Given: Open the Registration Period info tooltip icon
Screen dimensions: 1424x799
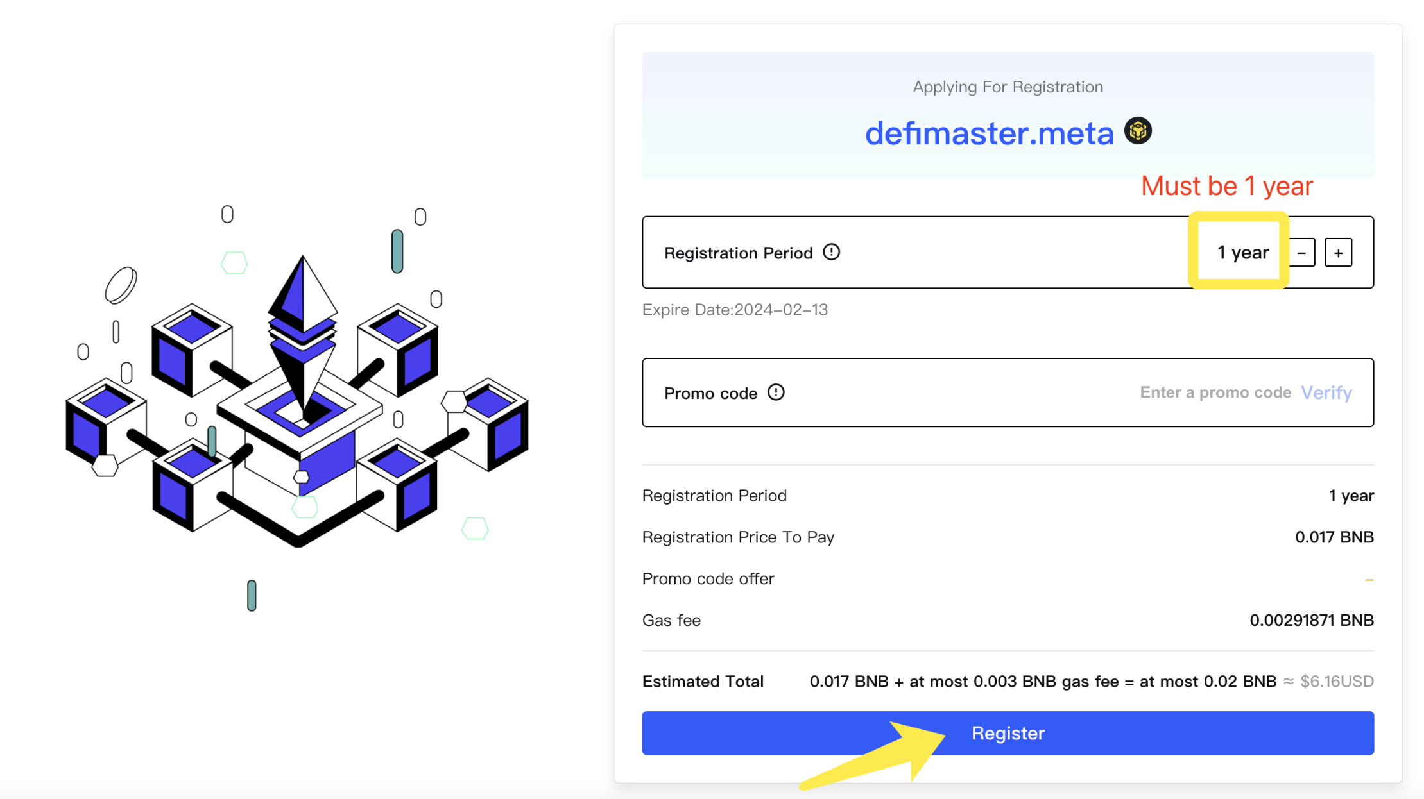Looking at the screenshot, I should [x=831, y=252].
